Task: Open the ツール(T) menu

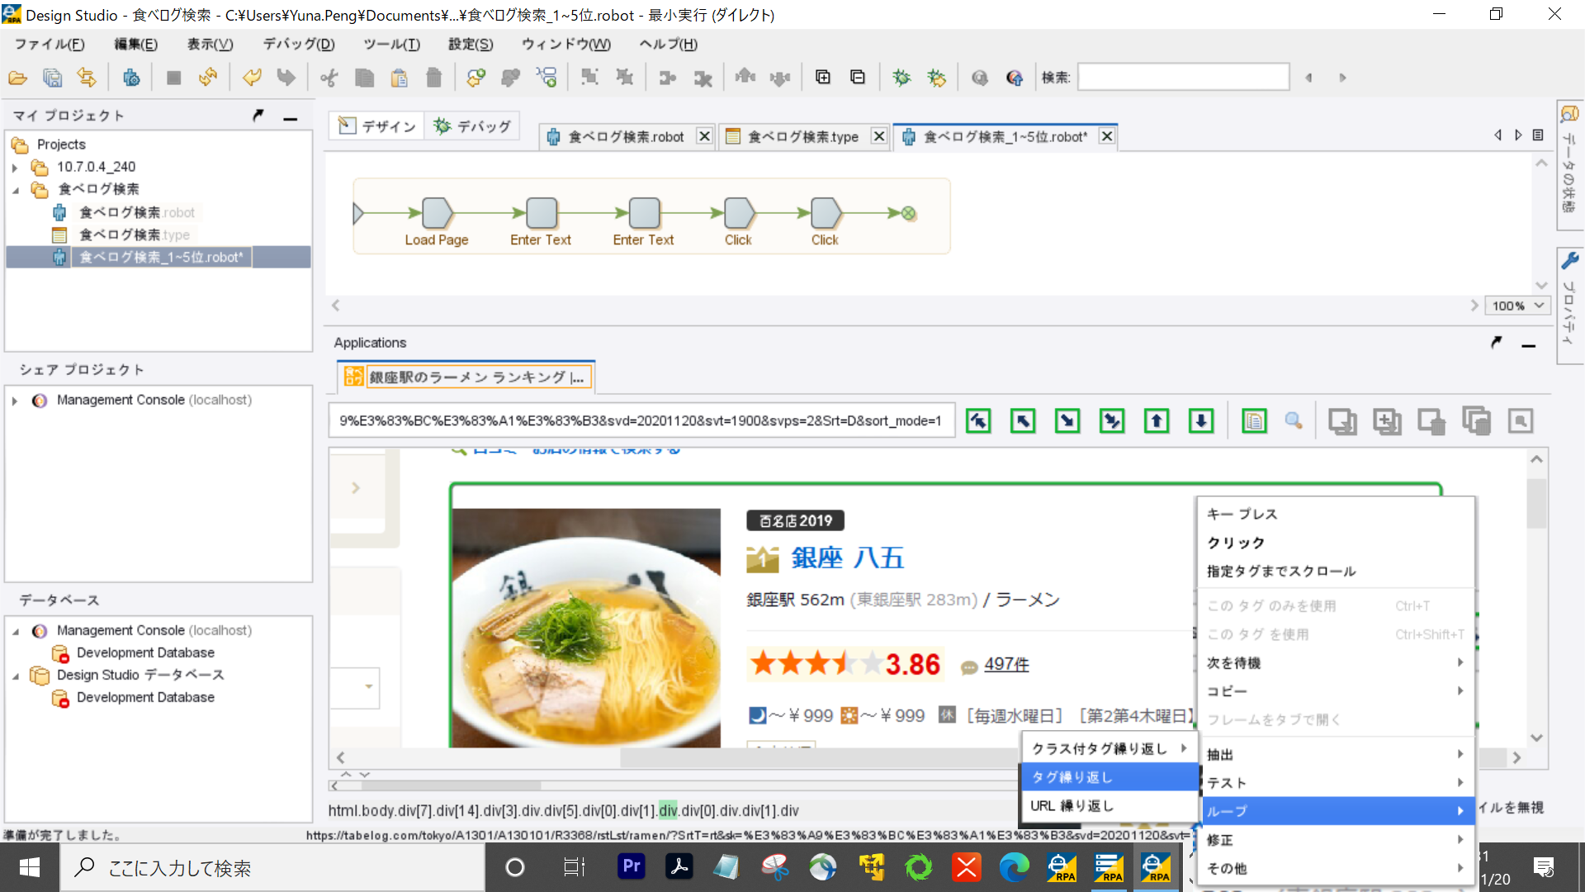Action: tap(391, 44)
